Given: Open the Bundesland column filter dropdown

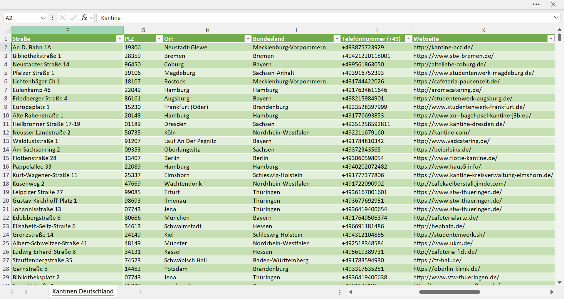Looking at the screenshot, I should 337,39.
